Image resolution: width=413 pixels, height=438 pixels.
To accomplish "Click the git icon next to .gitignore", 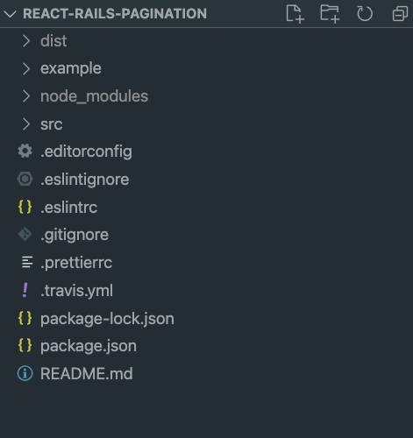I will pos(25,235).
